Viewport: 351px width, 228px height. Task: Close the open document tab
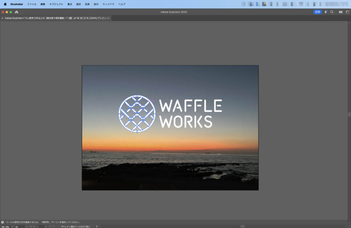coord(2,18)
